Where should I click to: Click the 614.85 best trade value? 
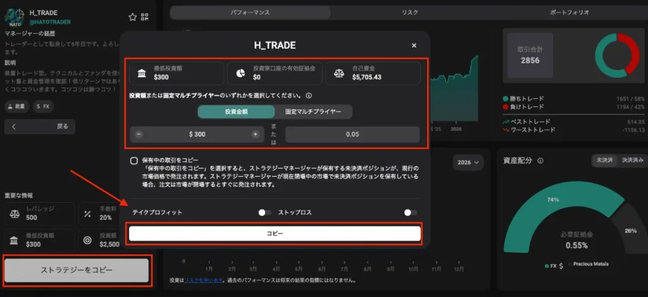[x=635, y=122]
